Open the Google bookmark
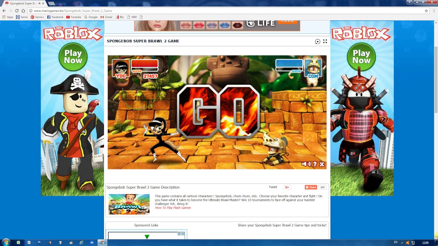Screen dimensions: 438x246 pyautogui.click(x=91, y=17)
